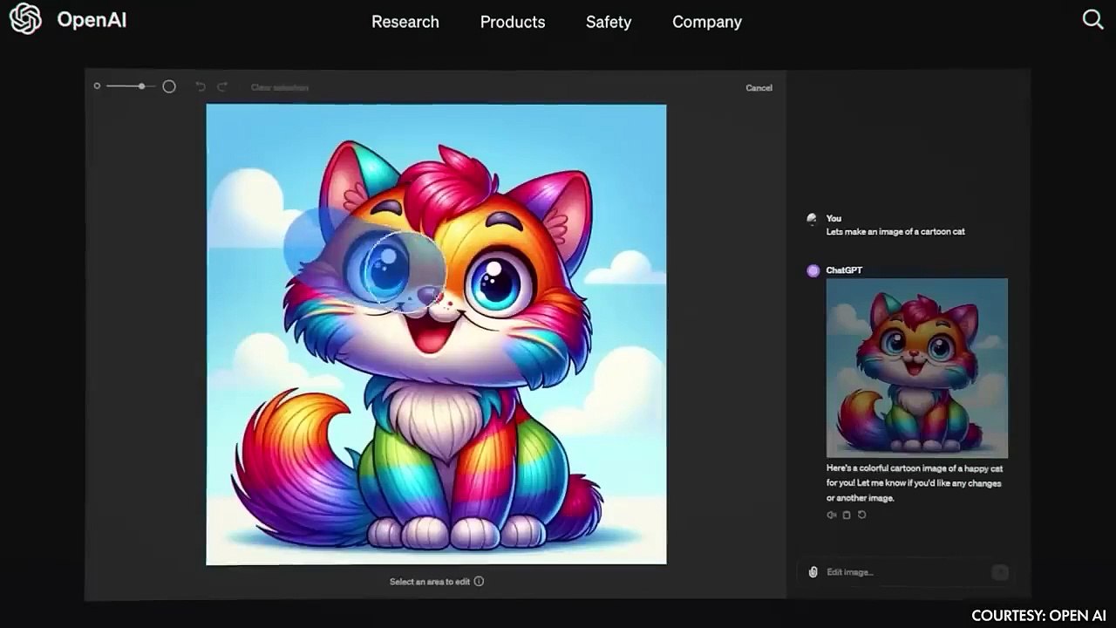Click the read aloud speaker icon
This screenshot has width=1116, height=628.
click(x=831, y=515)
